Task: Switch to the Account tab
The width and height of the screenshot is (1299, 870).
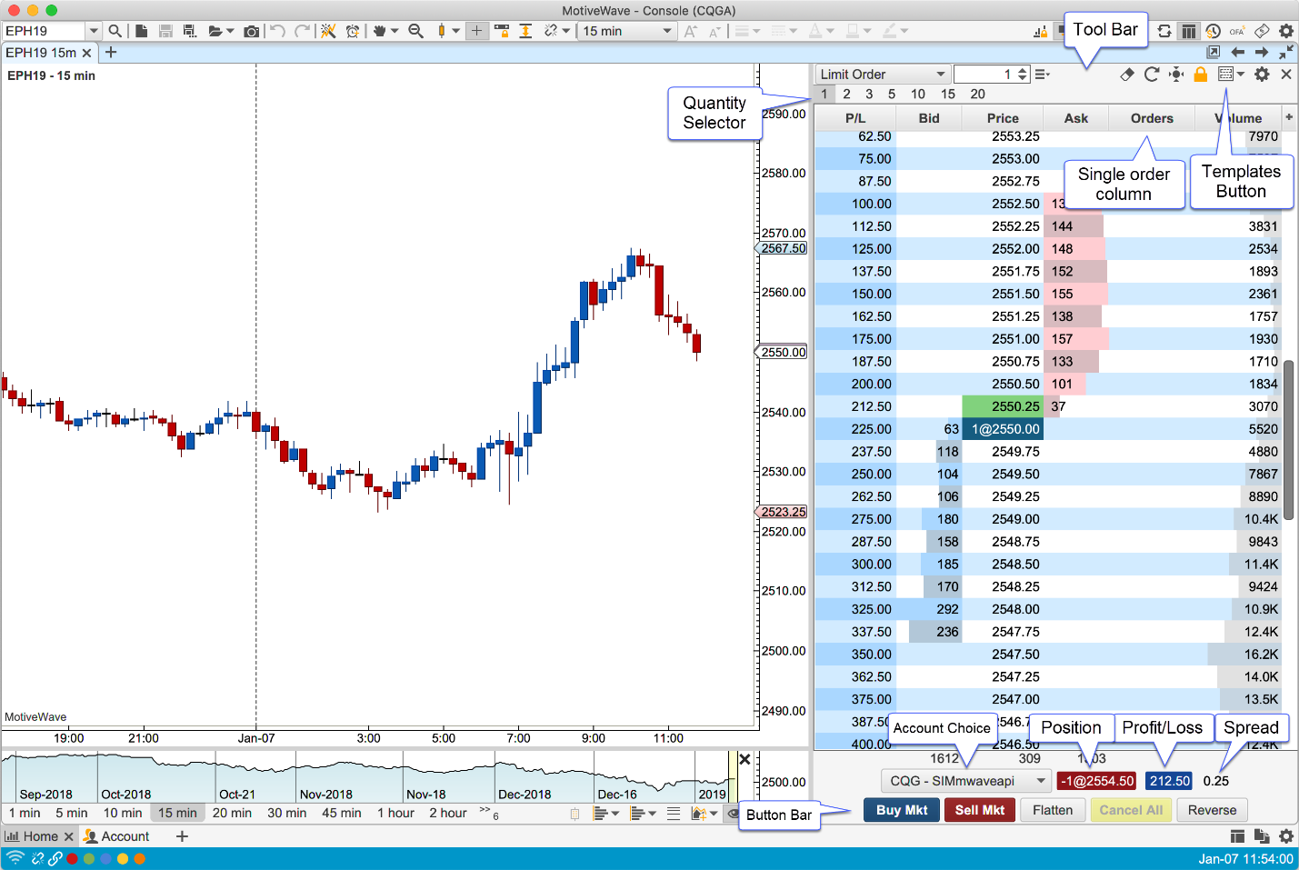Action: point(116,836)
